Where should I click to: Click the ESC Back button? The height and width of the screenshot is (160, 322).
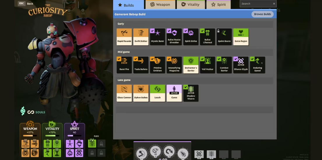click(x=25, y=3)
